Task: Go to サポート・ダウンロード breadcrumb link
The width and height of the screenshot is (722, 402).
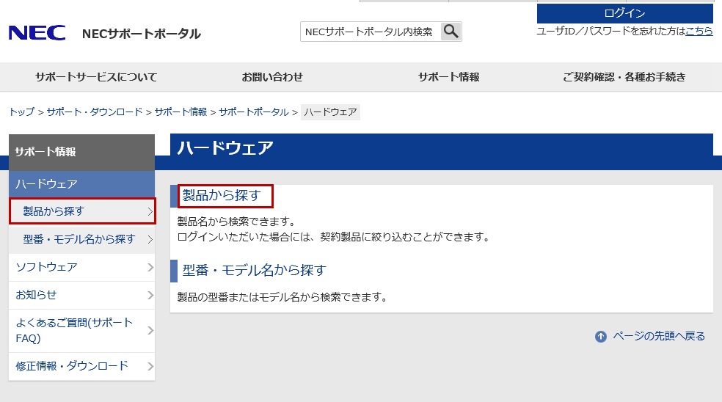Action: pos(95,112)
